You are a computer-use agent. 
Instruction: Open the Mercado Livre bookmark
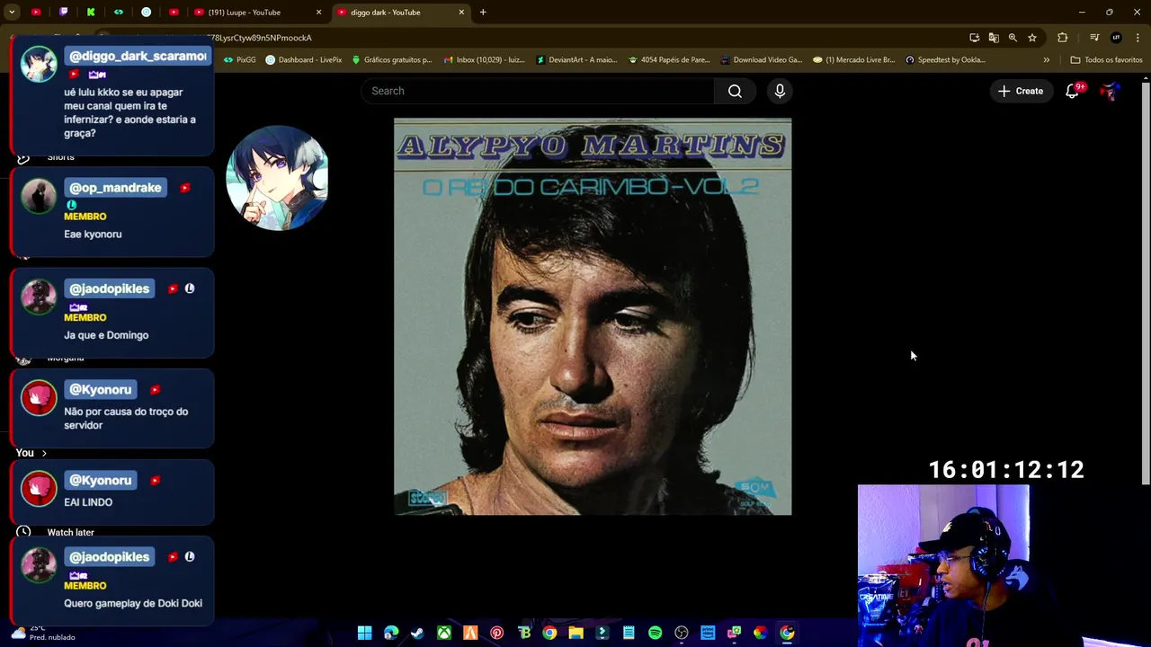click(x=854, y=60)
